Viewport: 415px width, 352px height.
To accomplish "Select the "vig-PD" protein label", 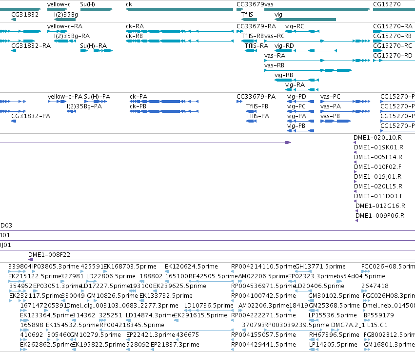I will [x=296, y=97].
